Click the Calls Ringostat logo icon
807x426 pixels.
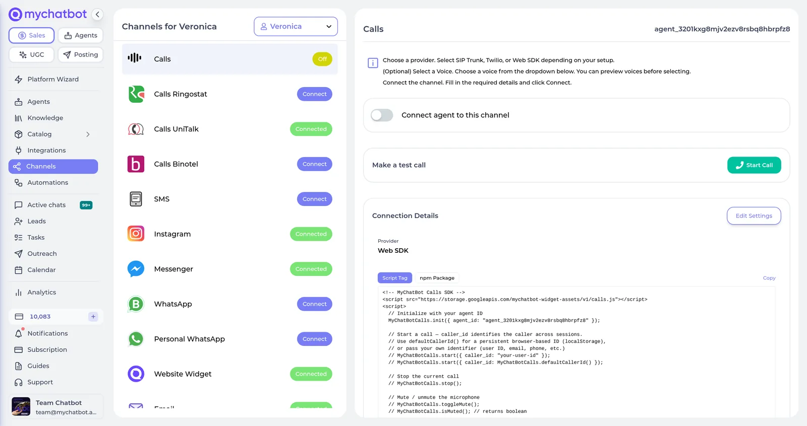(136, 94)
